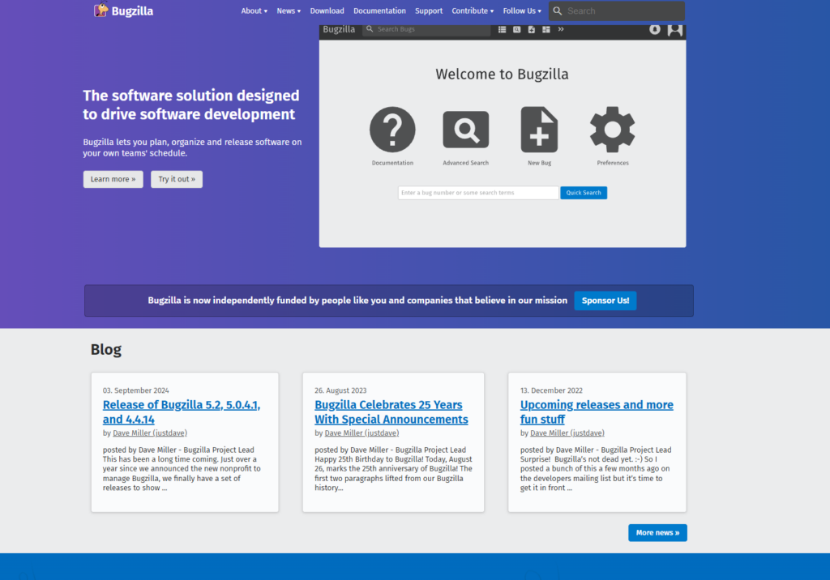Click the double-chevron overflow icon in preview toolbar

tap(561, 30)
